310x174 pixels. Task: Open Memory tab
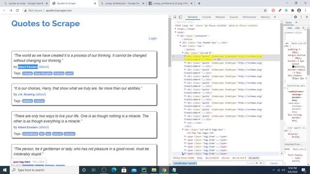point(265,17)
